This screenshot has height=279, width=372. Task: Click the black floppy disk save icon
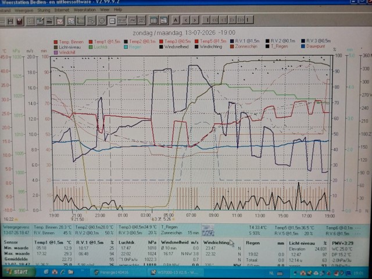[10, 22]
